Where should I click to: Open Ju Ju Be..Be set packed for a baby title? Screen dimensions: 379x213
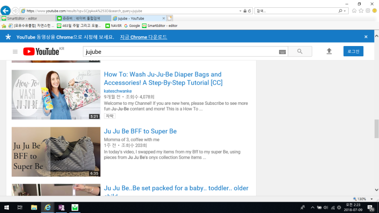[x=176, y=189]
